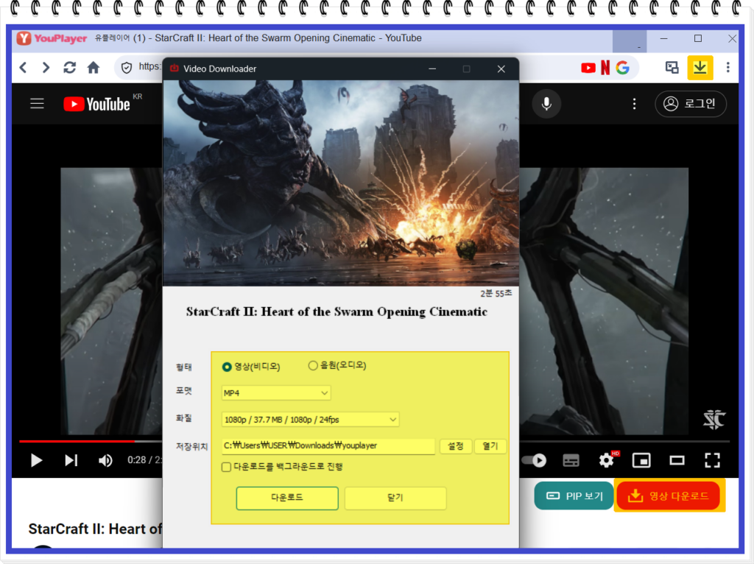This screenshot has width=754, height=564.
Task: Search by voice microphone icon
Action: 546,104
